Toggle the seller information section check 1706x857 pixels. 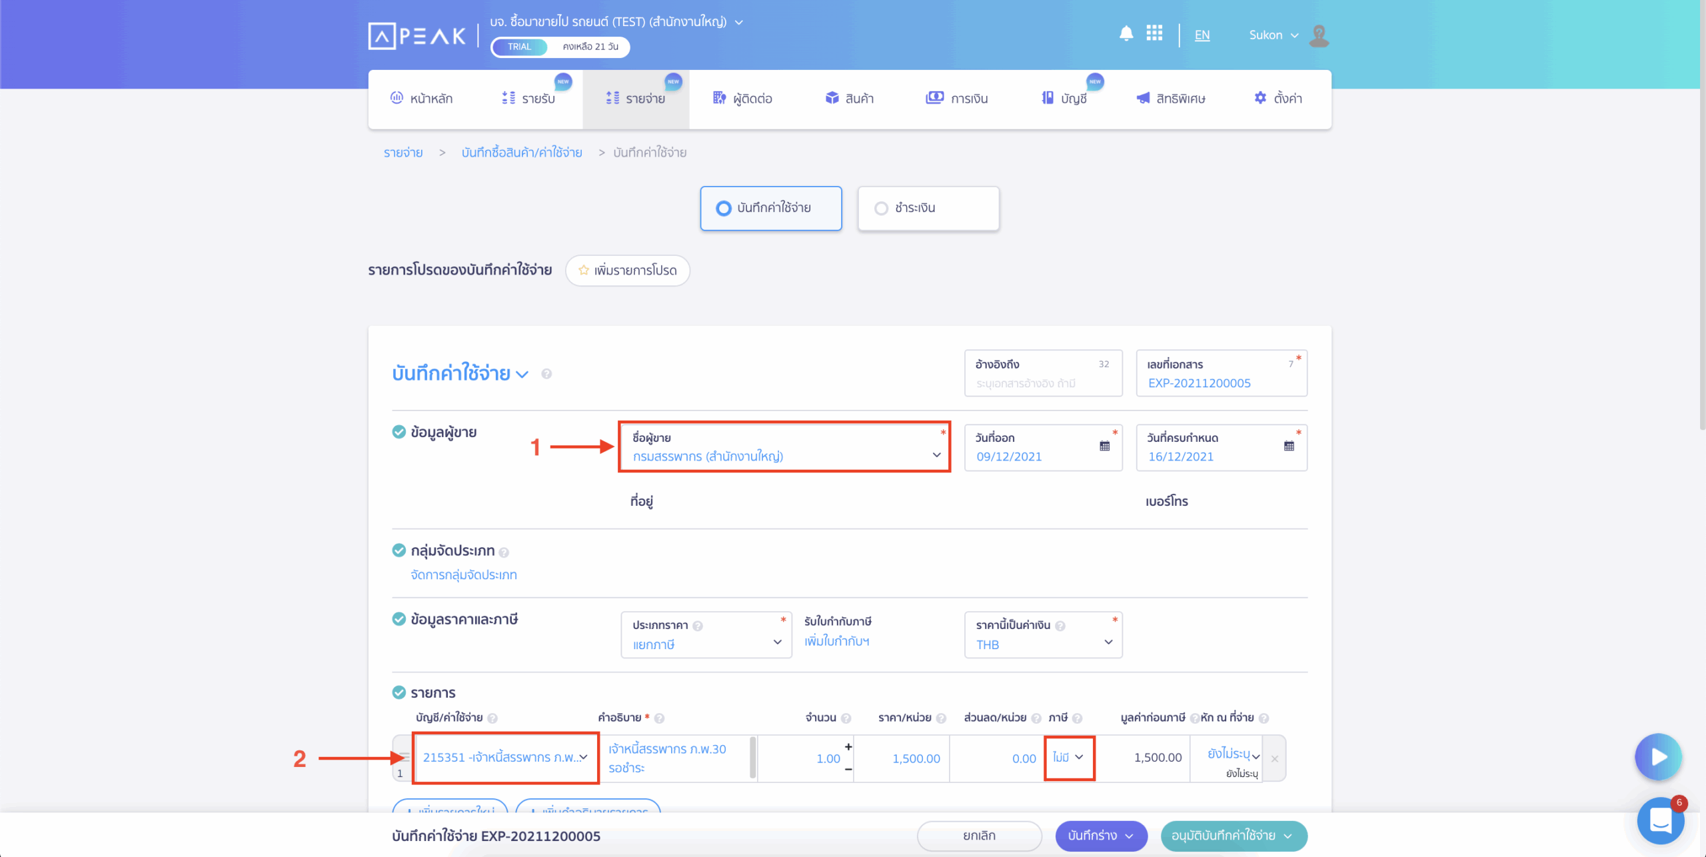[399, 432]
